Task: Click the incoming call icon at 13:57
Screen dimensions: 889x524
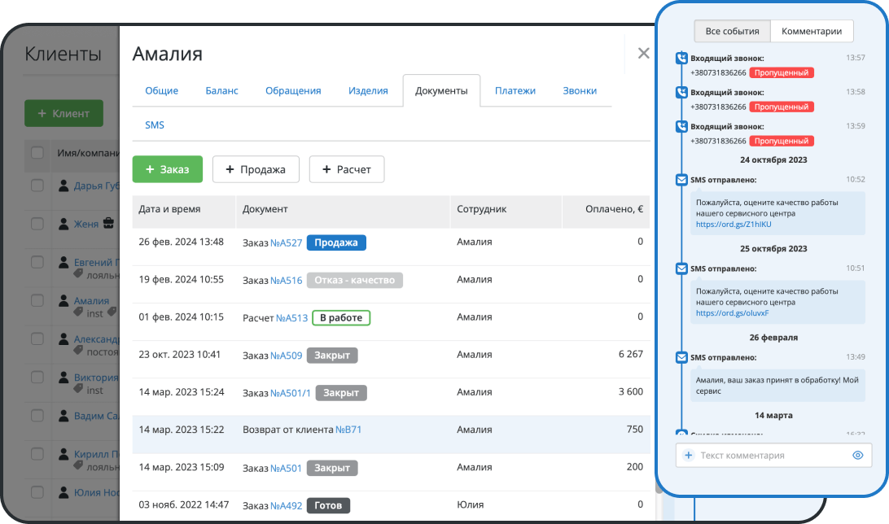Action: pyautogui.click(x=681, y=59)
